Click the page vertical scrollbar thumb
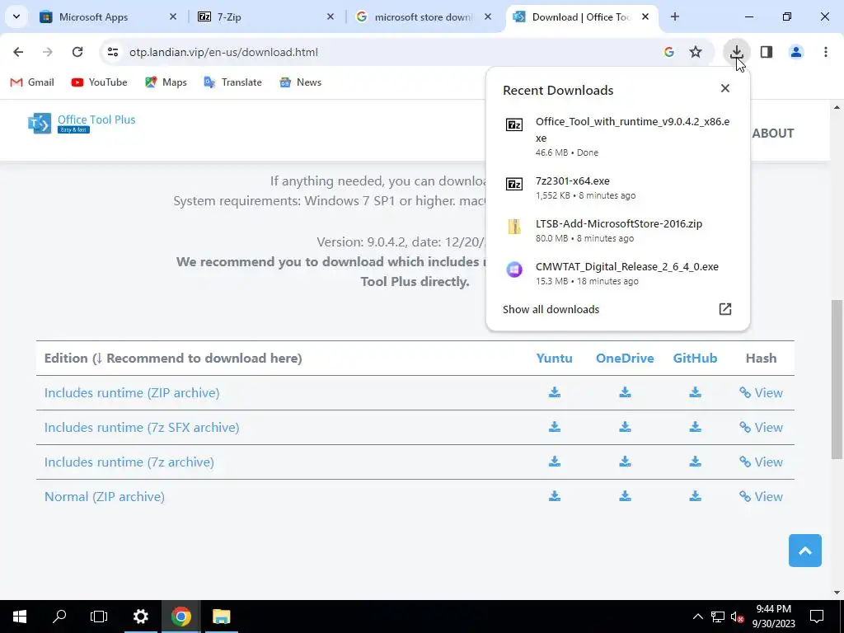The width and height of the screenshot is (844, 633). tap(837, 379)
